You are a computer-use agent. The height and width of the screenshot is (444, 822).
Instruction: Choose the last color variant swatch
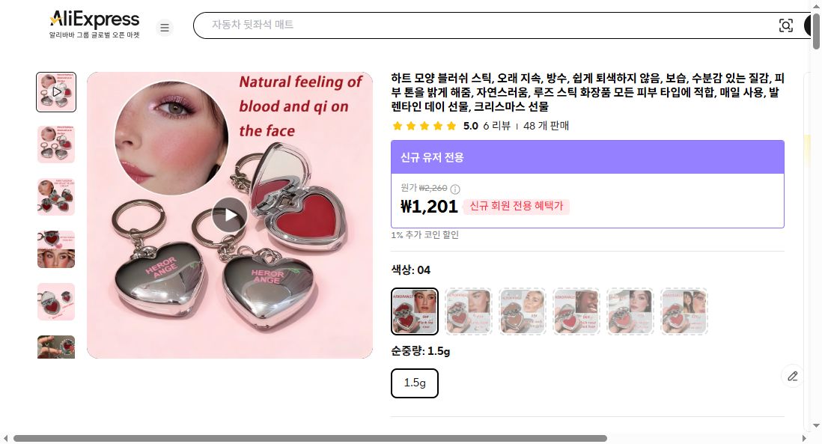(684, 311)
